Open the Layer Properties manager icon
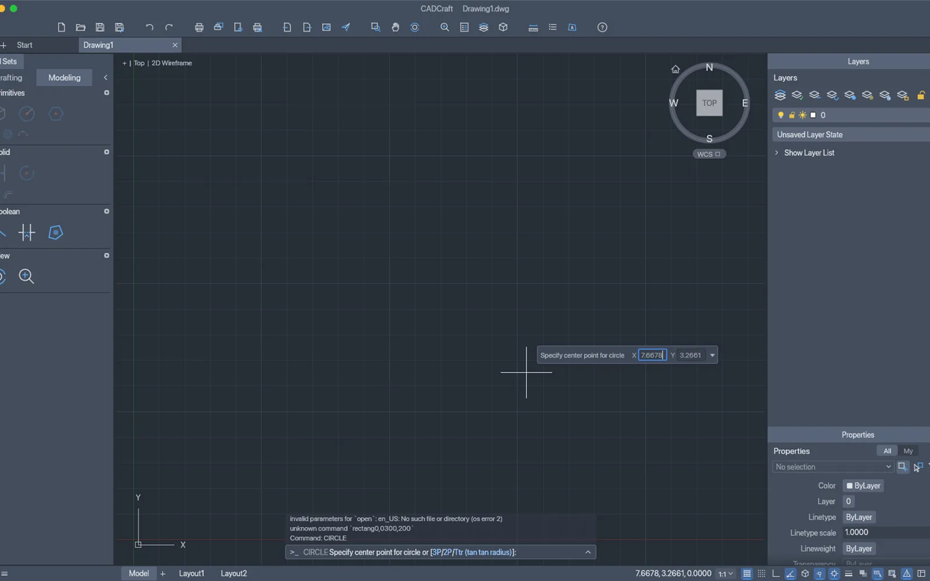This screenshot has height=581, width=930. (780, 95)
